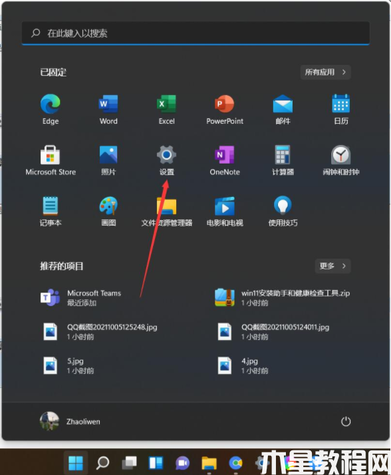Open Excel in the pinned section
This screenshot has width=391, height=475.
click(x=167, y=109)
